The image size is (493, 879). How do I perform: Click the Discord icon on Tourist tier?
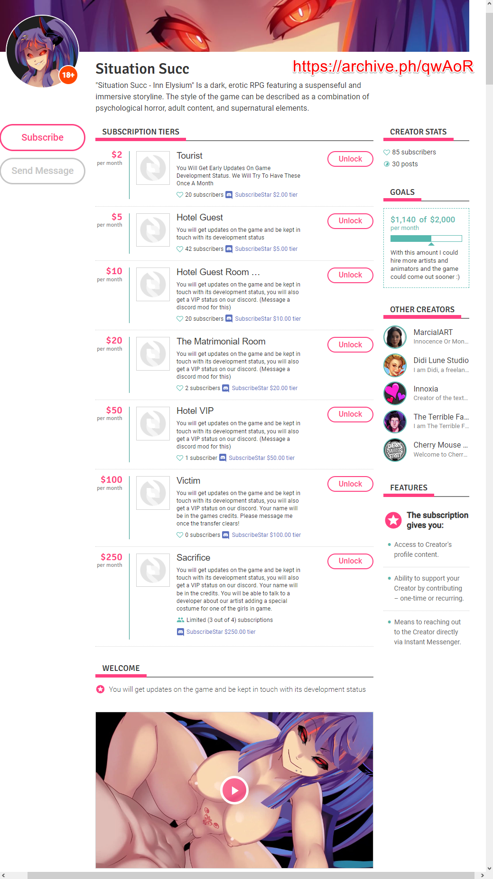tap(229, 195)
